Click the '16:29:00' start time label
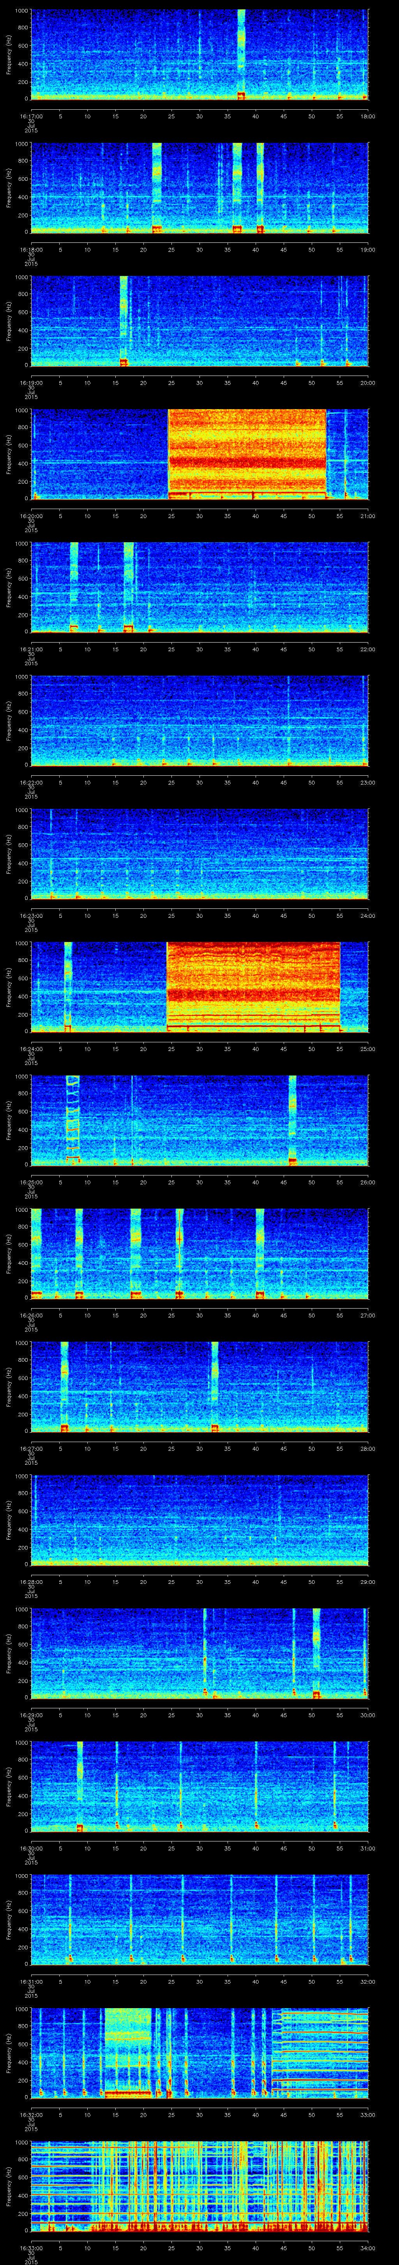 (31, 1715)
